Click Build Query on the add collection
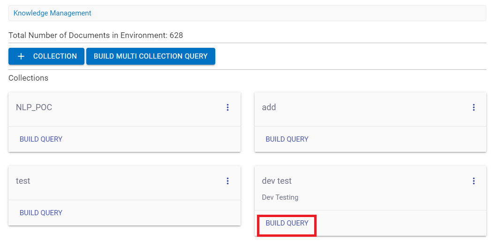The width and height of the screenshot is (491, 248). [x=287, y=139]
